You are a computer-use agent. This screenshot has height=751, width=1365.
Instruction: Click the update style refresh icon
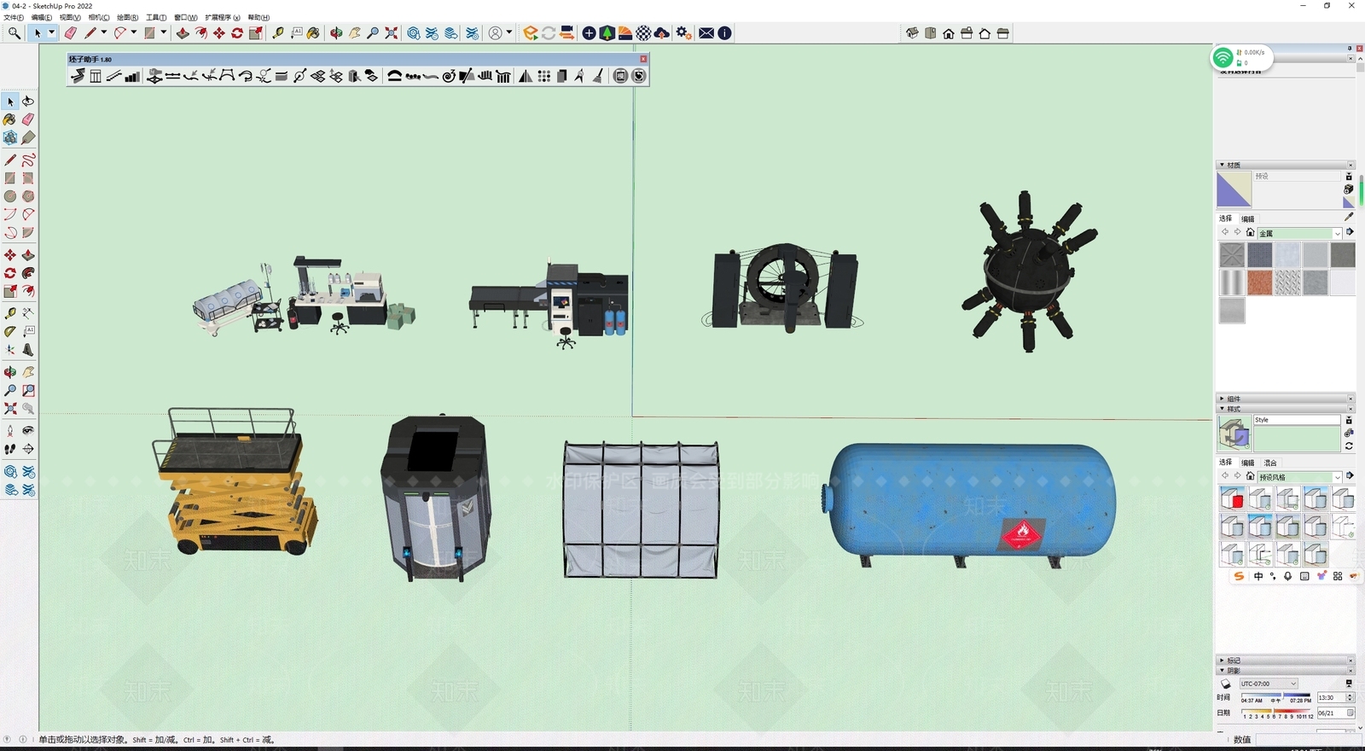click(x=1349, y=446)
